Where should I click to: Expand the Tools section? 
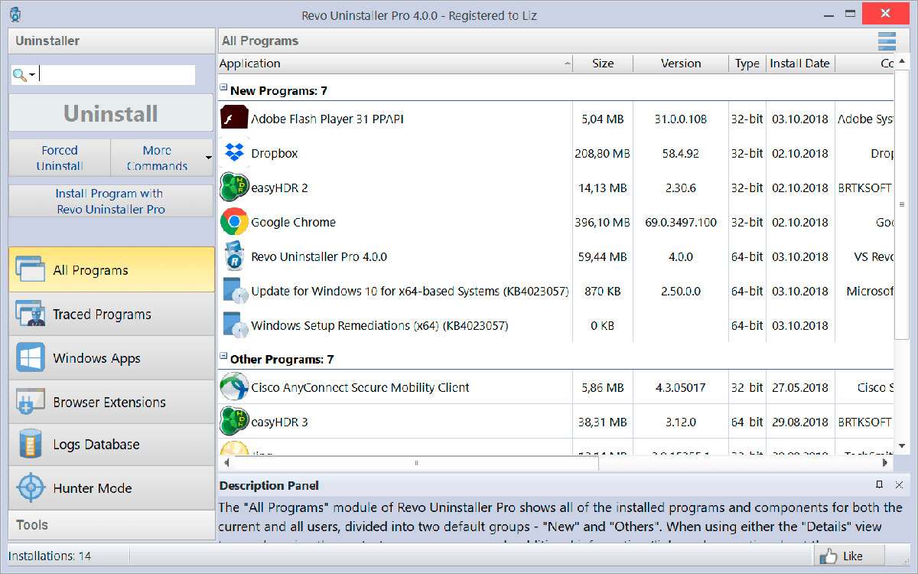(112, 525)
